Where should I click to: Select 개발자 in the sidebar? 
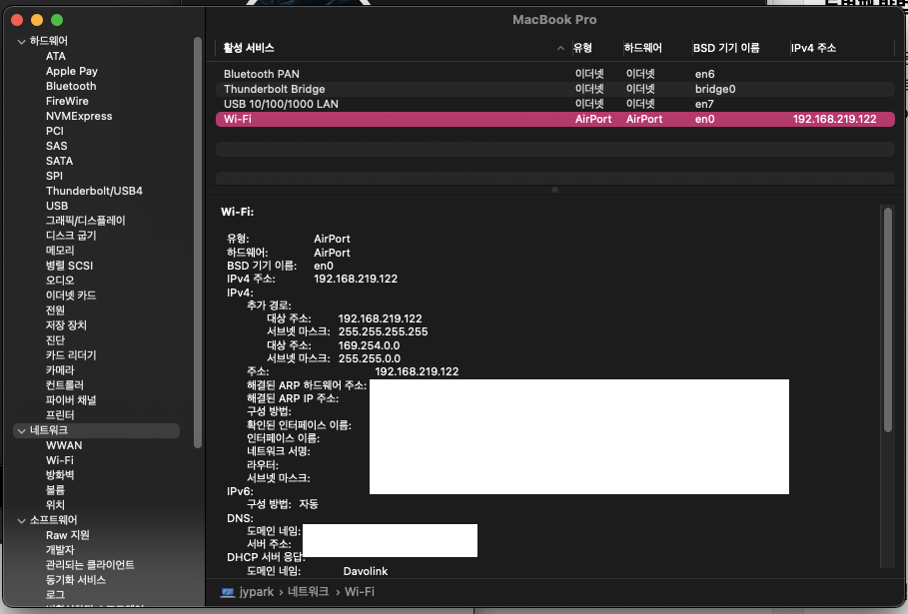(x=60, y=550)
